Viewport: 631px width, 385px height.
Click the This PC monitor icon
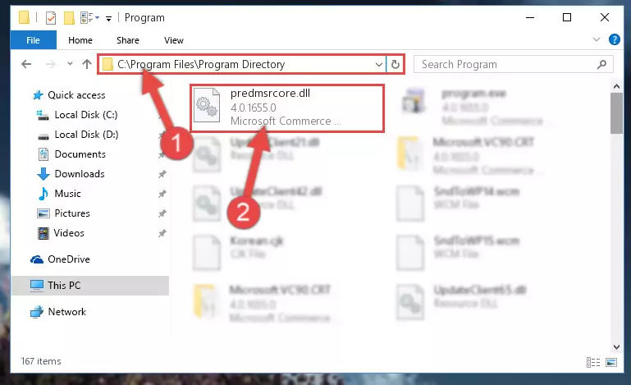37,286
